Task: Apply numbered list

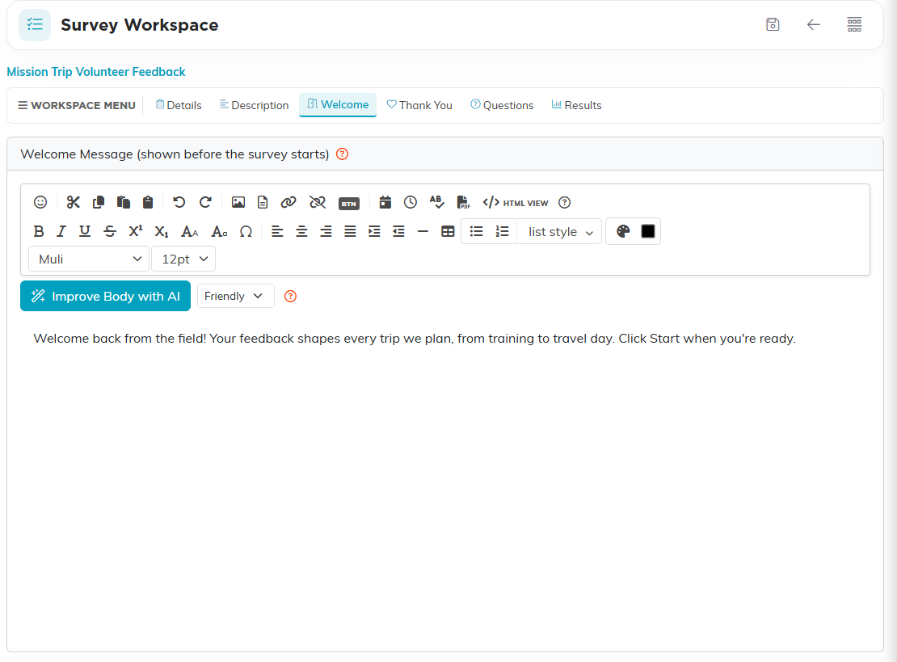Action: point(502,231)
